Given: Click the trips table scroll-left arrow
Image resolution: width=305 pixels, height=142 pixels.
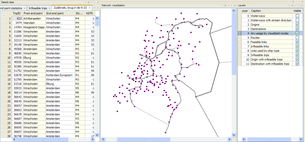Looking at the screenshot, I should (14, 139).
